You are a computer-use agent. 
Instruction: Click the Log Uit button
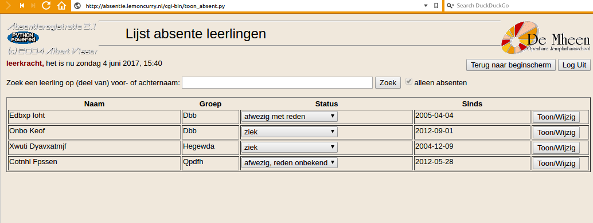(x=574, y=65)
